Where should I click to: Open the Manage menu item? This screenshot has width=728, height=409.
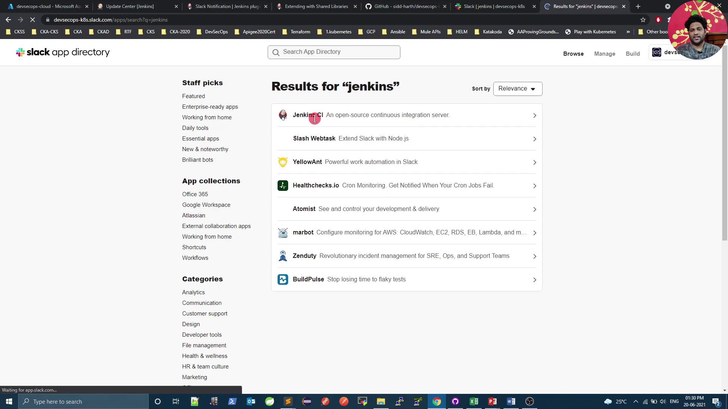click(604, 54)
